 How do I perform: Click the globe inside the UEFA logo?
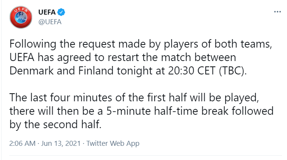pos(21,18)
